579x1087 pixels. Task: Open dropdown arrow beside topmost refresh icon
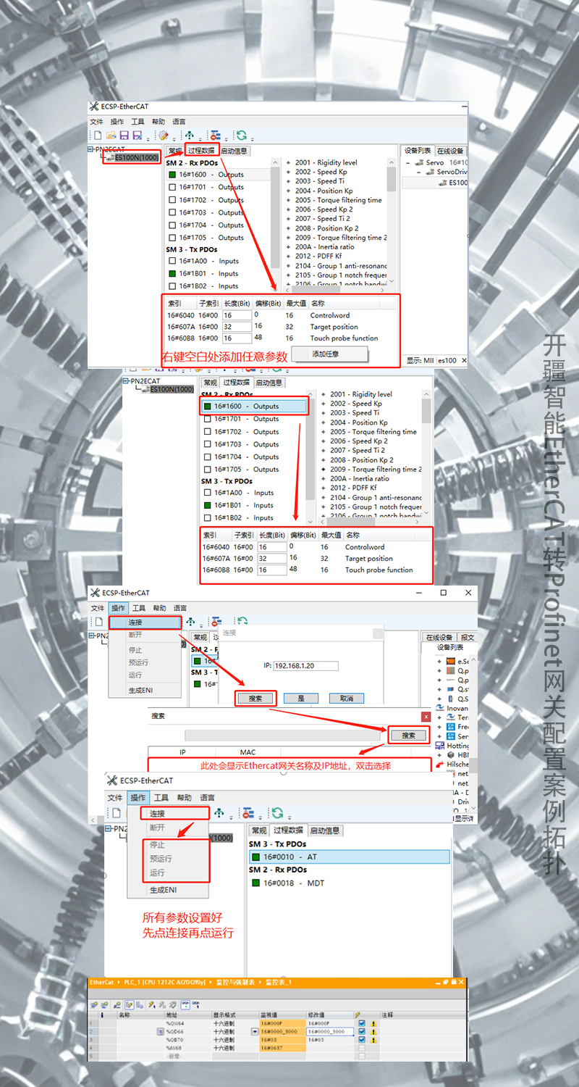pyautogui.click(x=253, y=138)
